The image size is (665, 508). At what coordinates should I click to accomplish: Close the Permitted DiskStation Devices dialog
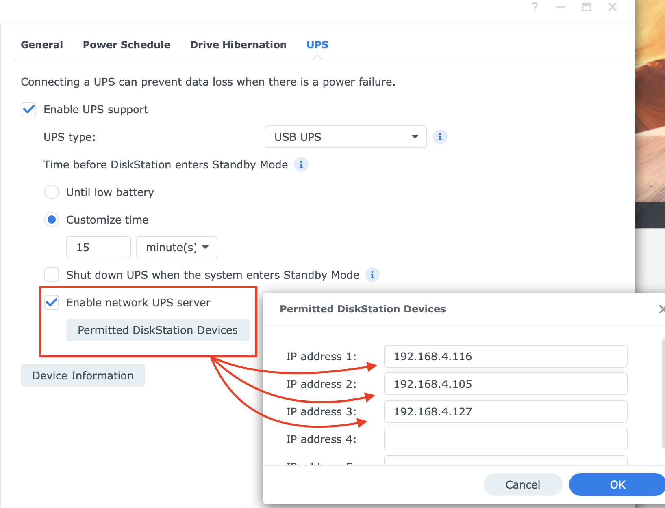click(662, 309)
